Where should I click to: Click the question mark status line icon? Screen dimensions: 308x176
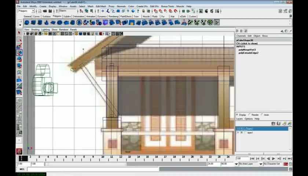138,11
